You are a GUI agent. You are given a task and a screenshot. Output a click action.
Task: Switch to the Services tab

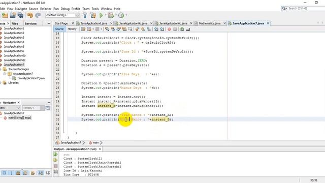point(30,24)
